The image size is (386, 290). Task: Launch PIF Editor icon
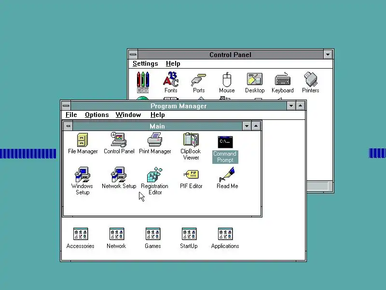191,174
